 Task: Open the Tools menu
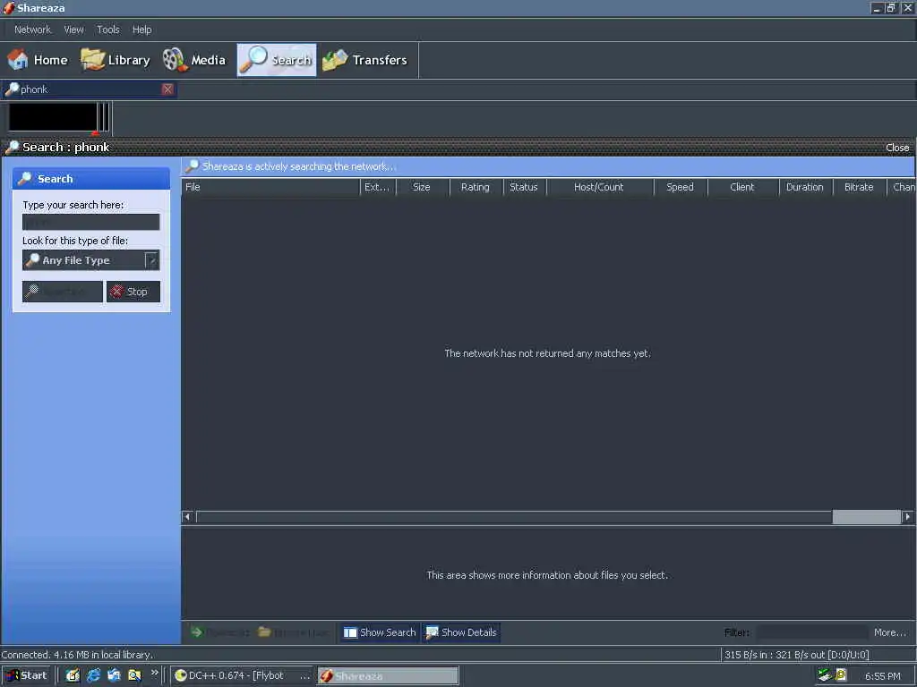(x=108, y=30)
